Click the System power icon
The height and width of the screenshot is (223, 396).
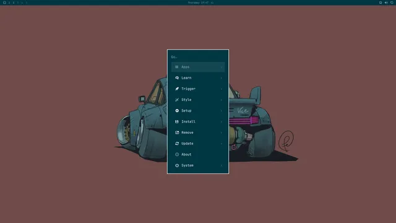point(177,165)
